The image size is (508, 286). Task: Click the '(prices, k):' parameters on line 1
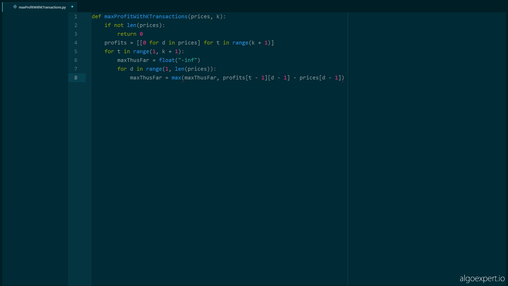pos(207,16)
